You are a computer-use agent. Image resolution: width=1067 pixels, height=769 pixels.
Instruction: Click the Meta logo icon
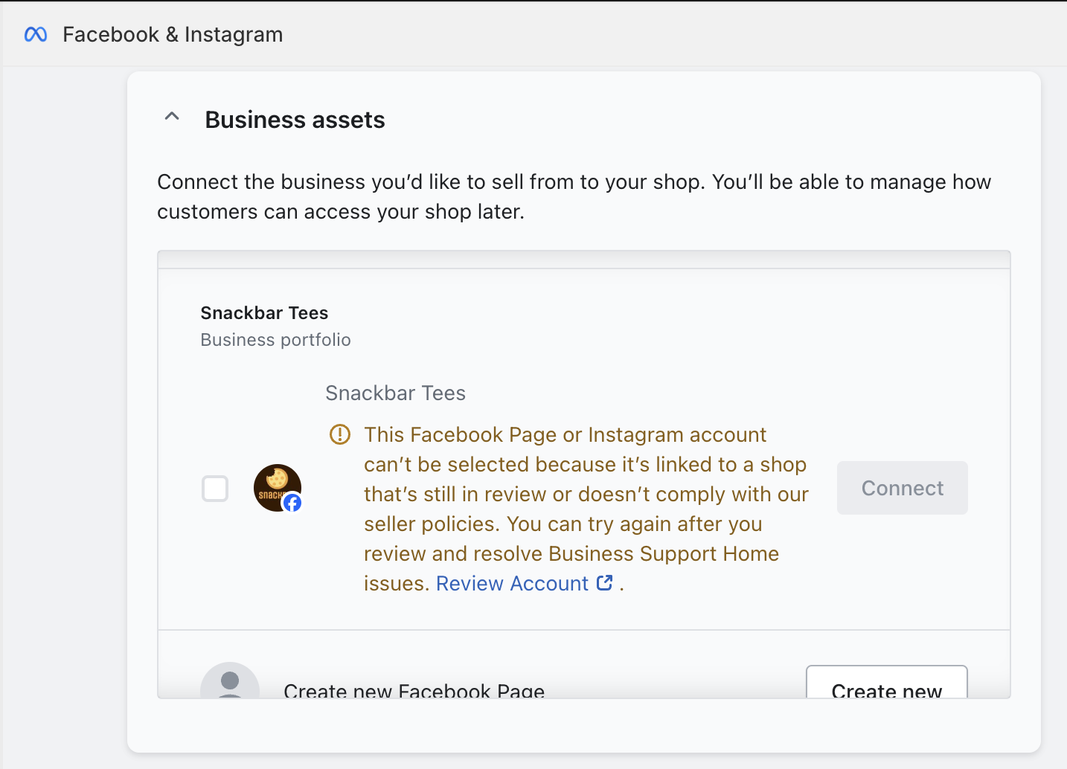pyautogui.click(x=36, y=34)
